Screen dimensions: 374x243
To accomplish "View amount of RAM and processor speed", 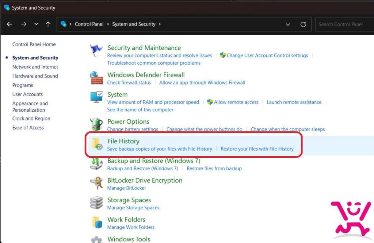I will pos(153,102).
